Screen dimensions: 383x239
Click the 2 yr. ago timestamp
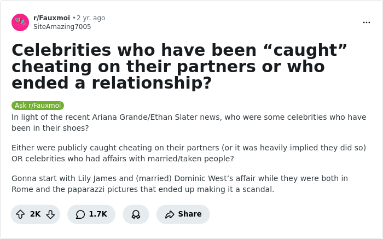[91, 18]
